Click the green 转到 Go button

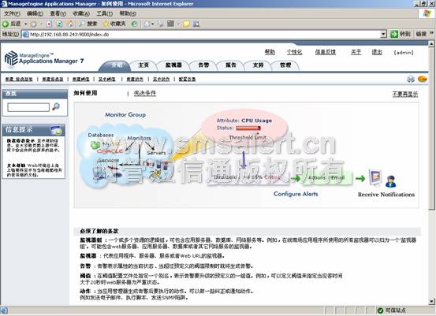pyautogui.click(x=401, y=34)
